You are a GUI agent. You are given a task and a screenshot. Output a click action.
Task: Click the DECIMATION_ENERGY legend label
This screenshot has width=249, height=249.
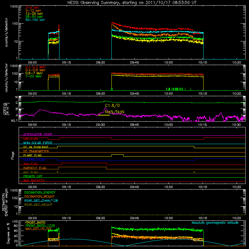(x=40, y=192)
